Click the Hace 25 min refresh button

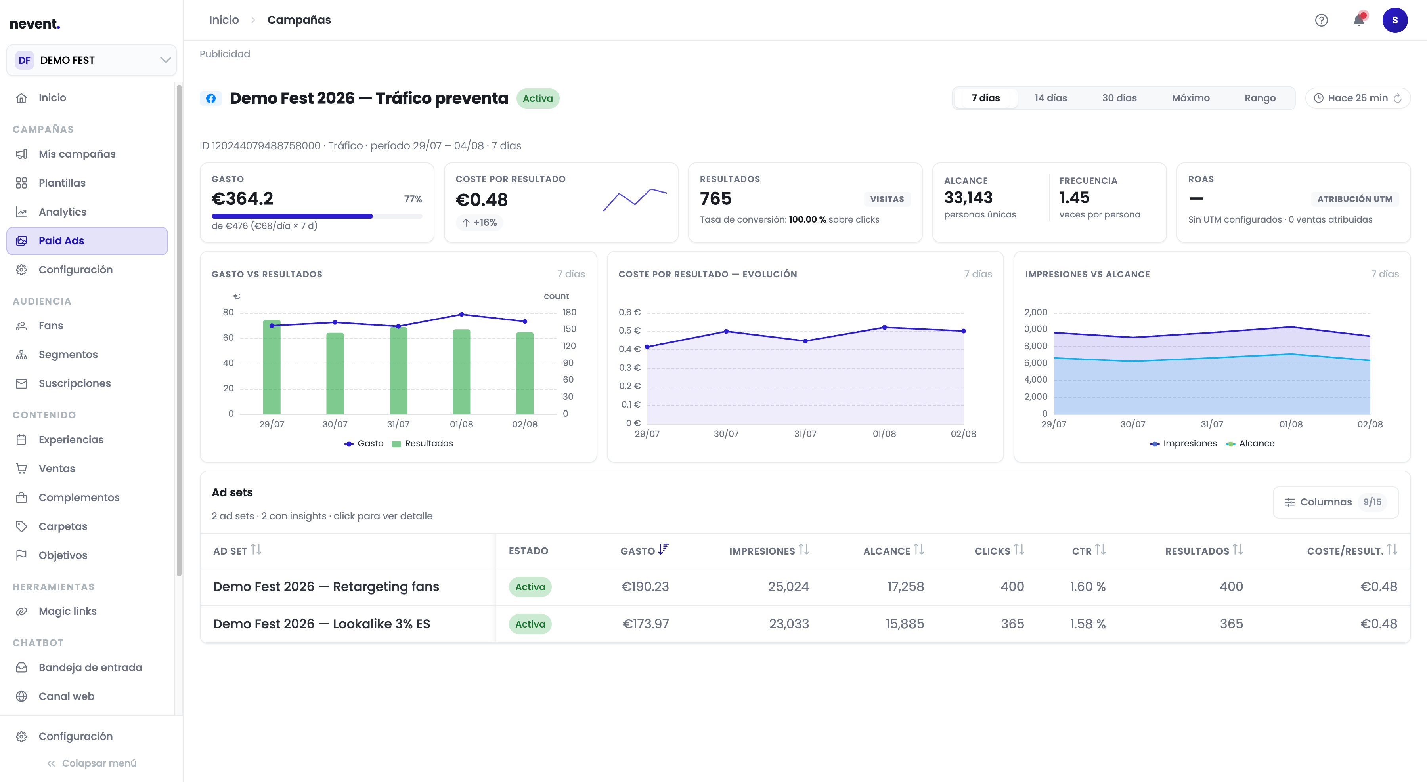[1358, 99]
